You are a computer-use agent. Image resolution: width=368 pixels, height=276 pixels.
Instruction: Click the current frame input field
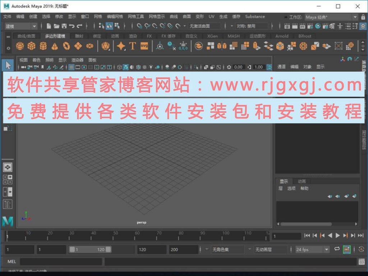(286, 236)
